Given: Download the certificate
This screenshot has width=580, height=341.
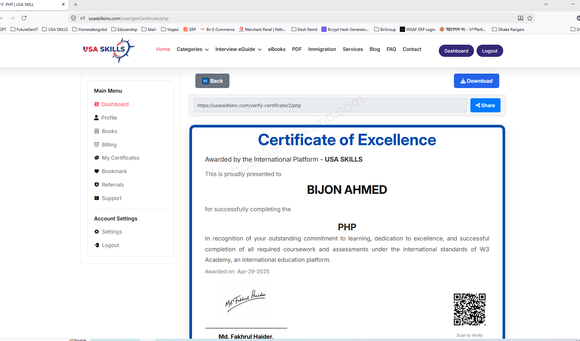Looking at the screenshot, I should click(477, 81).
